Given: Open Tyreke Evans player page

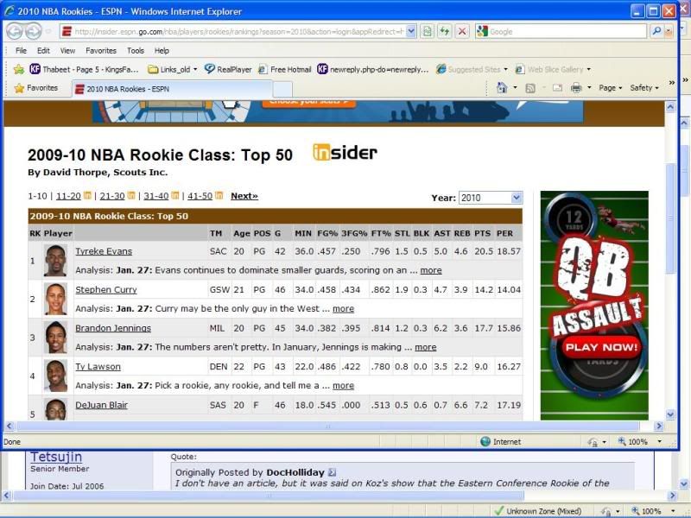Looking at the screenshot, I should point(104,251).
